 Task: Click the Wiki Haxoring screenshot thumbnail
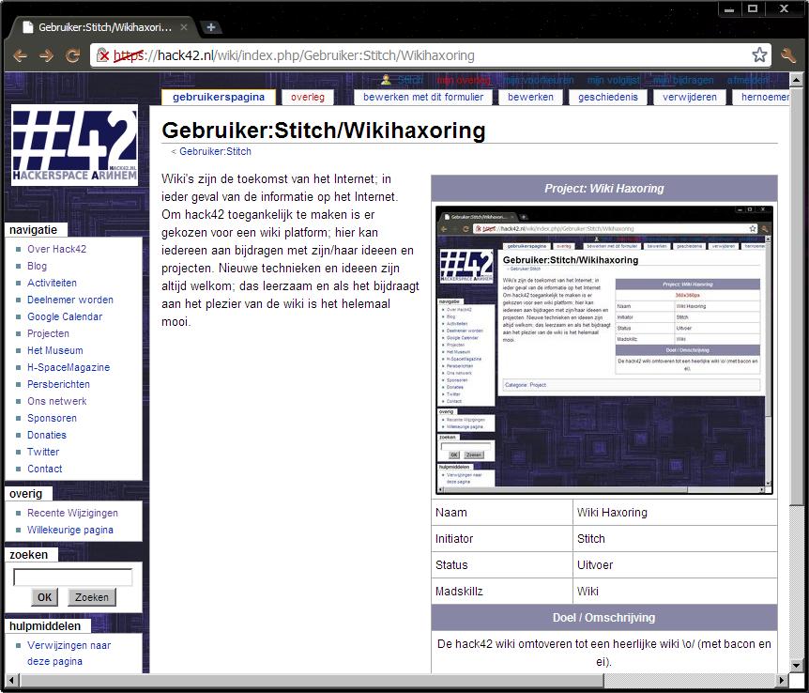click(604, 349)
